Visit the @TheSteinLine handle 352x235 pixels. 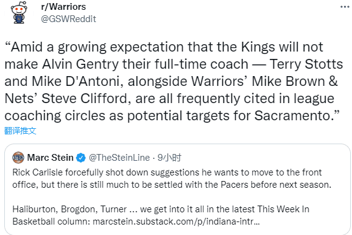pos(119,158)
